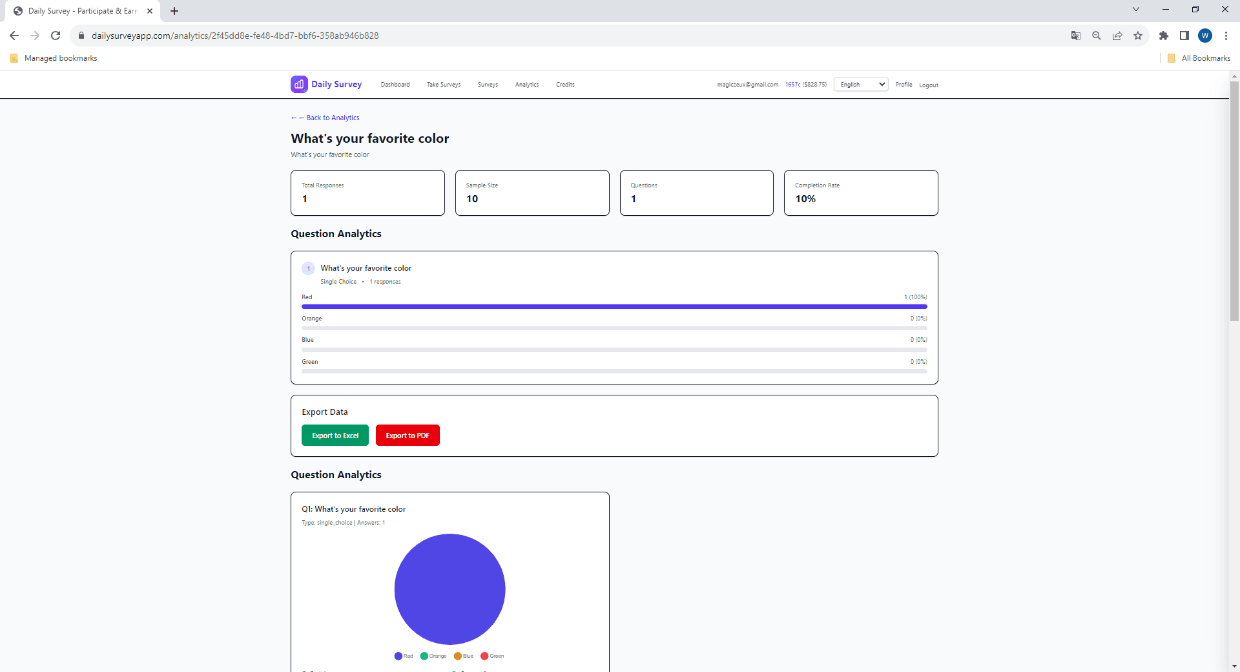Screen dimensions: 1240x672
Task: Open the Take Surveys navigation item
Action: click(443, 84)
